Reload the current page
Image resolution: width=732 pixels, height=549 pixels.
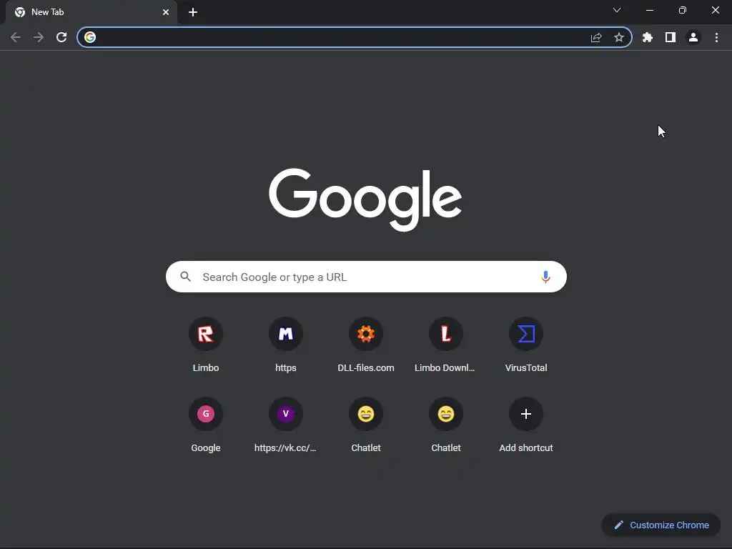(61, 37)
